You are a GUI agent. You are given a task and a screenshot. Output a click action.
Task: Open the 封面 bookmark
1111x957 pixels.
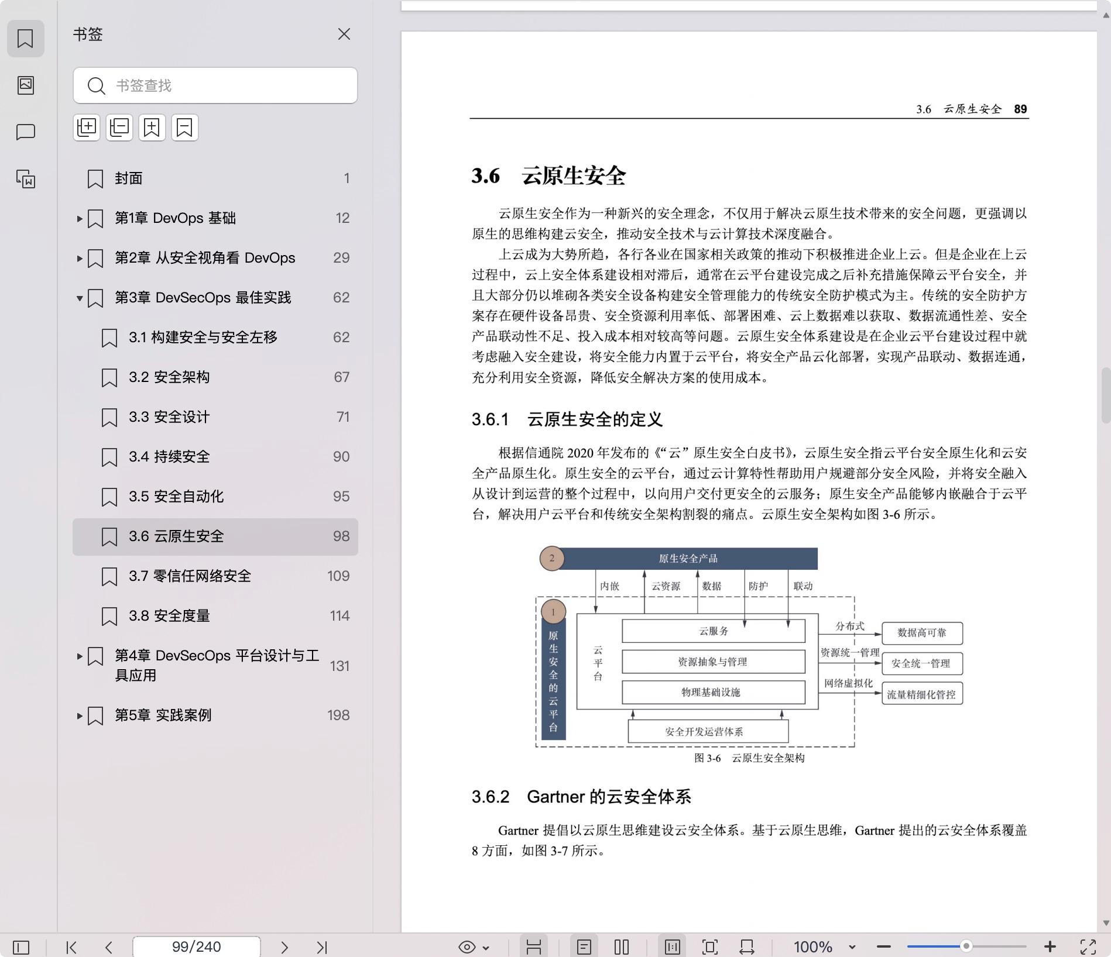tap(215, 178)
